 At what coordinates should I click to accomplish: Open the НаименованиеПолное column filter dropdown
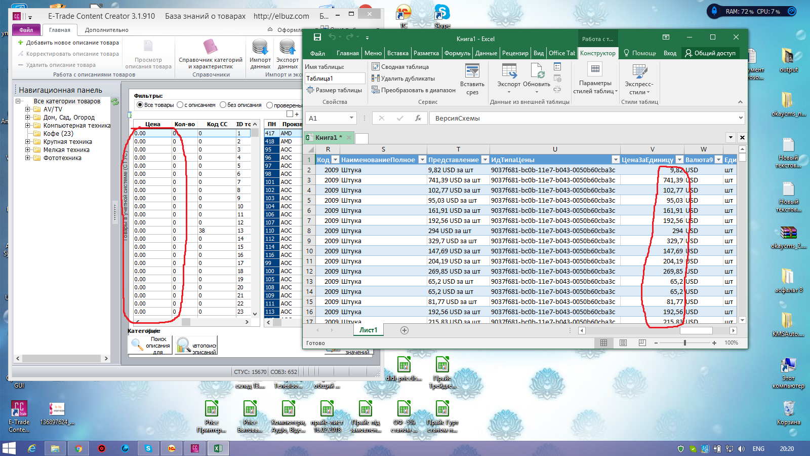(x=422, y=160)
